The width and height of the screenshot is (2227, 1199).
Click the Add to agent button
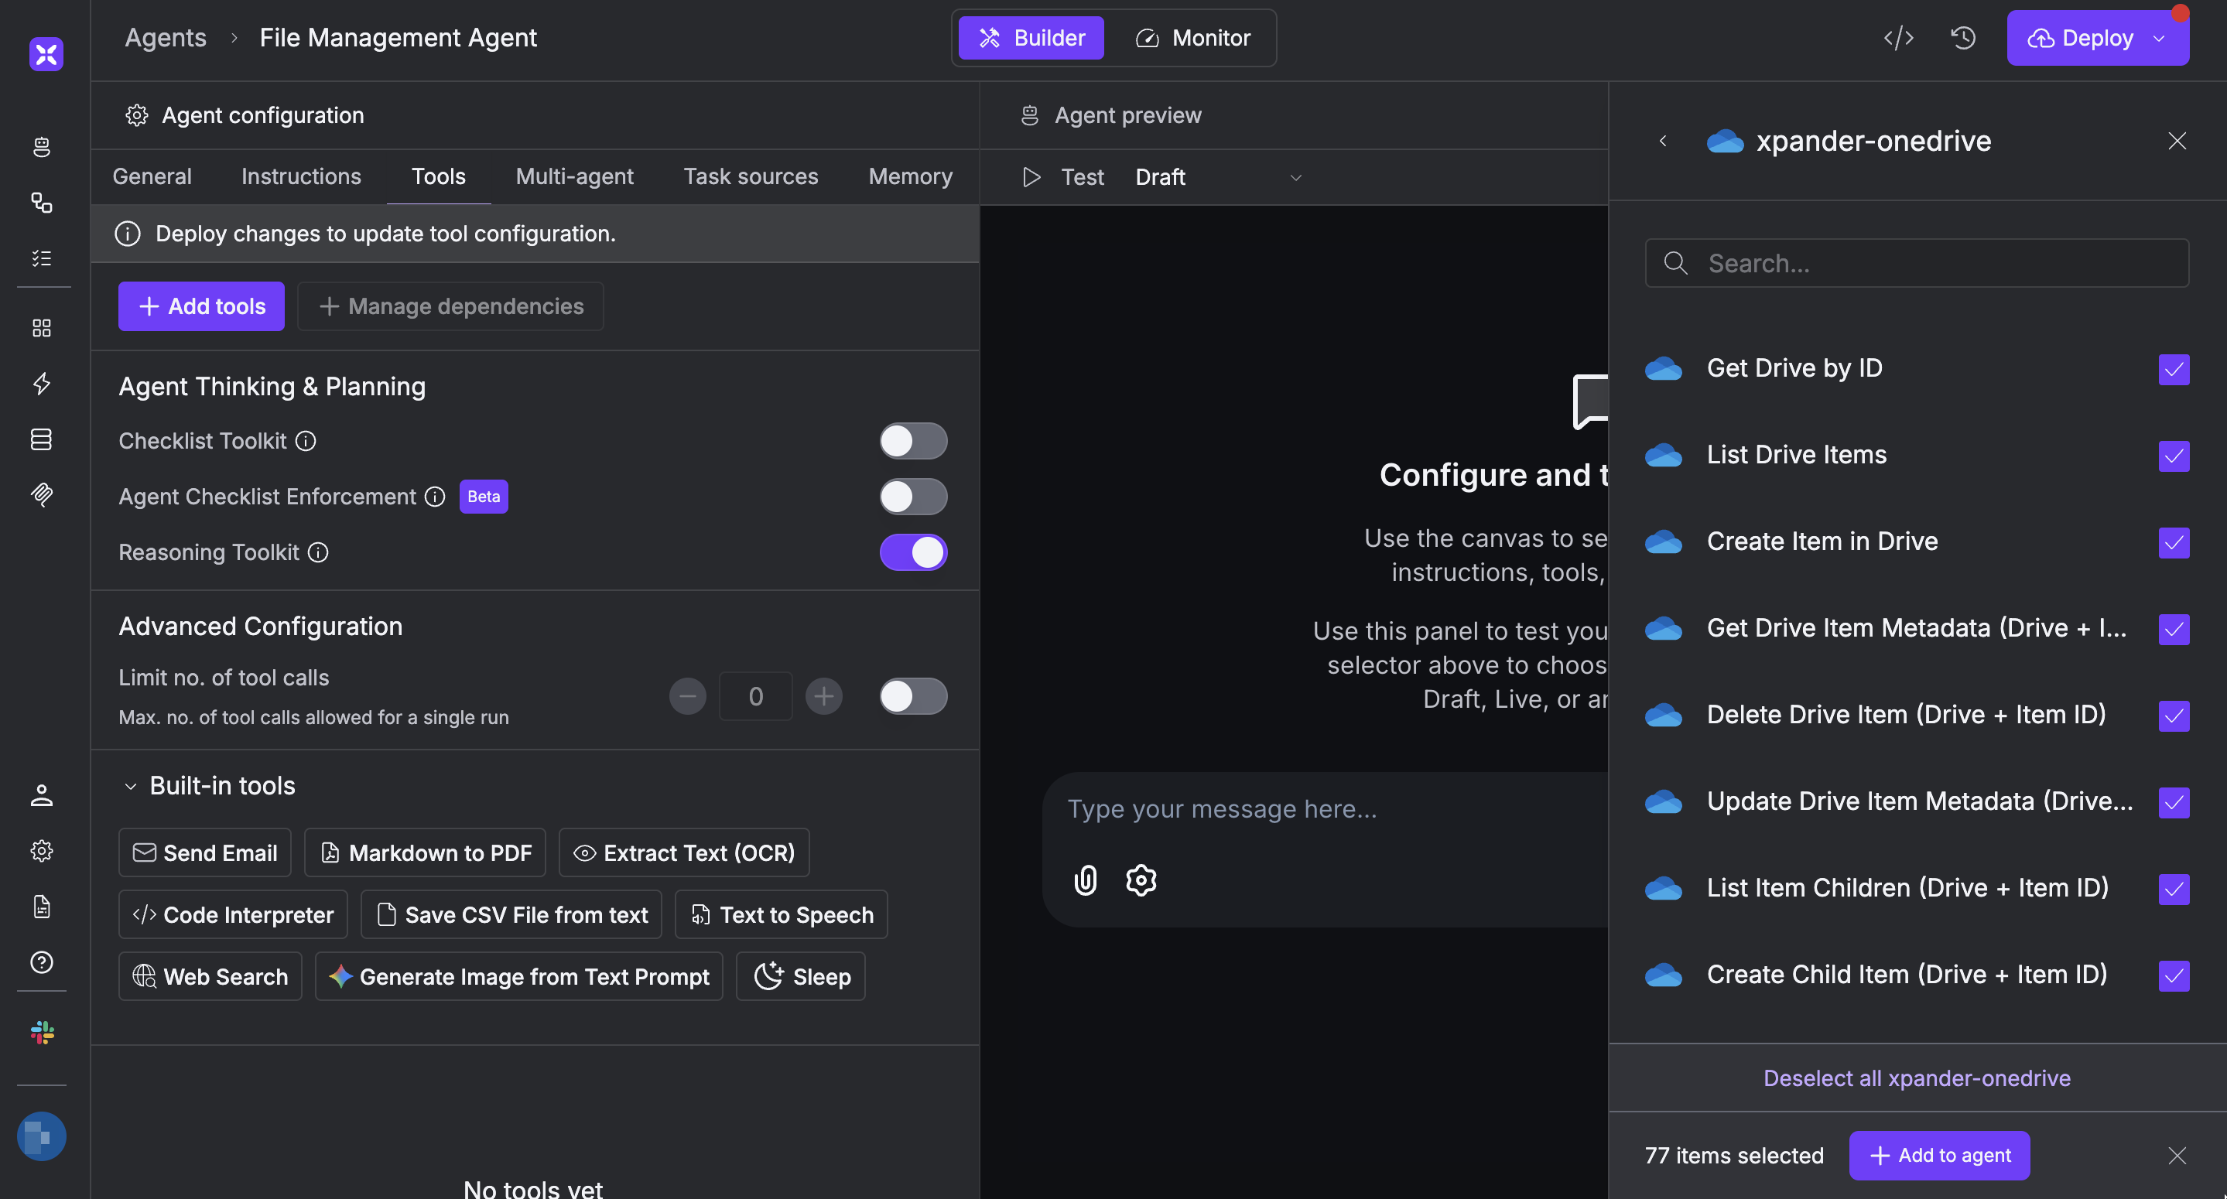tap(1939, 1155)
